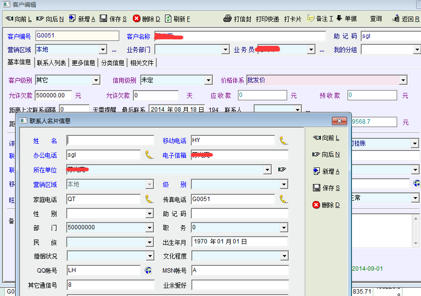Open the 价格体系 dropdown
This screenshot has height=296, width=421.
(403, 80)
